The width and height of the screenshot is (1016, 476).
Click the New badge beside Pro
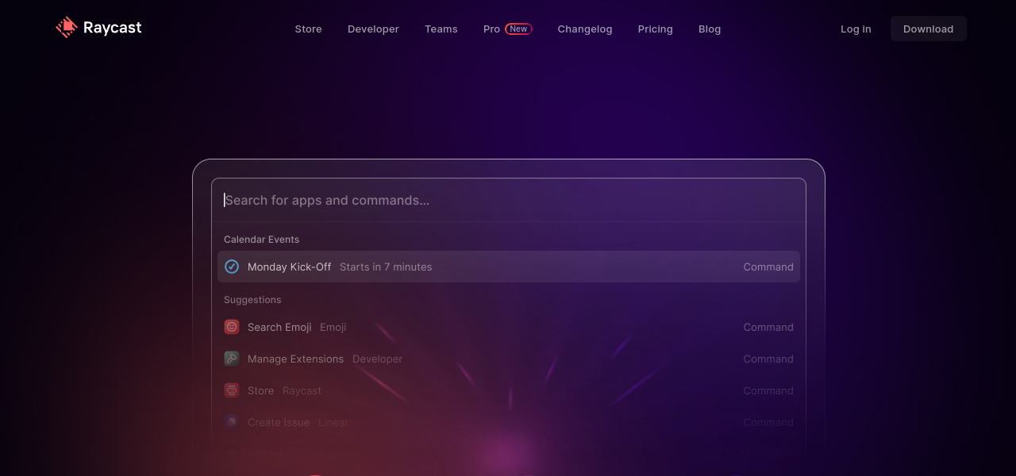coord(518,29)
